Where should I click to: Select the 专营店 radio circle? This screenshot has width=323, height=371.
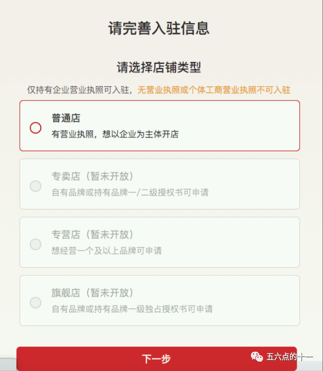point(36,244)
